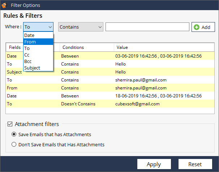The image size is (219, 172).
Task: Select the cubexsoft@gmail.com filter row
Action: pos(137,104)
